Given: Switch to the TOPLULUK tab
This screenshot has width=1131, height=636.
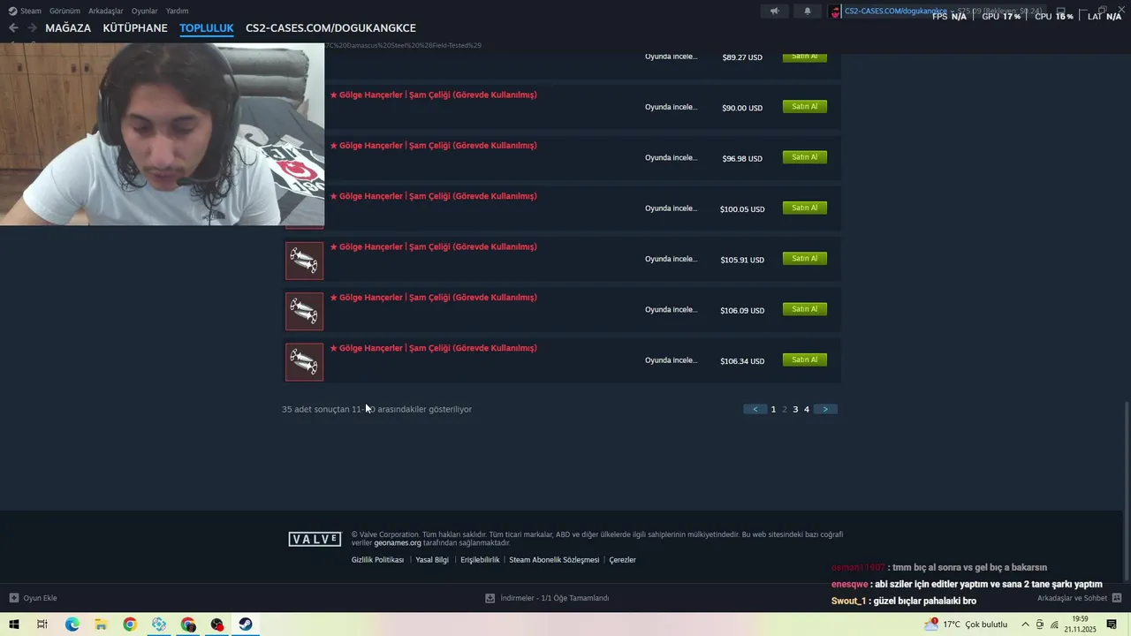Looking at the screenshot, I should [207, 28].
